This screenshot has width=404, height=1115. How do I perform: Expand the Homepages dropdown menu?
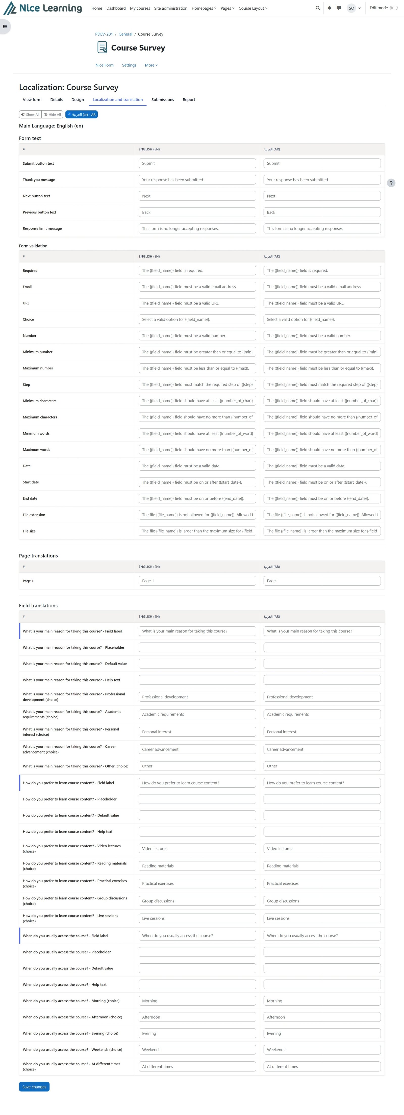(x=204, y=8)
